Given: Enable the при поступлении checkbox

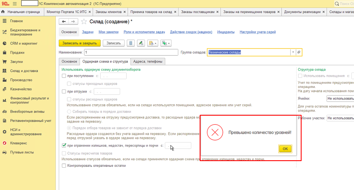Looking at the screenshot, I should [64, 76].
